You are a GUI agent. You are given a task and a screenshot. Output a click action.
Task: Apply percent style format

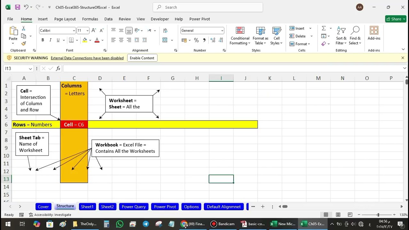[196, 40]
